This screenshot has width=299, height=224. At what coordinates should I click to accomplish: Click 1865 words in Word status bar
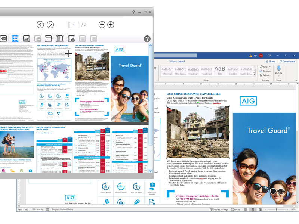[x=37, y=209]
